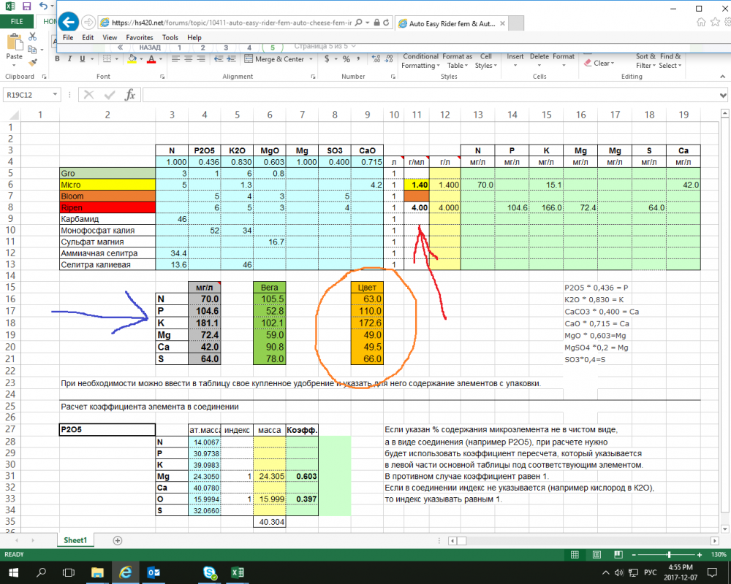Select the Sheet1 worksheet tab
The width and height of the screenshot is (731, 584).
tap(75, 540)
